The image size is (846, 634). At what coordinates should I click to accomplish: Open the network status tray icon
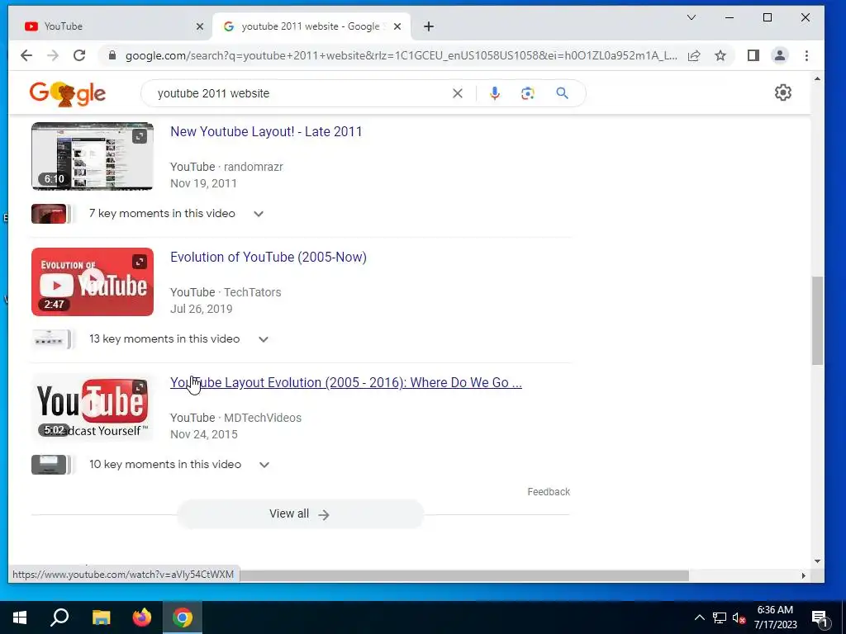pos(720,617)
